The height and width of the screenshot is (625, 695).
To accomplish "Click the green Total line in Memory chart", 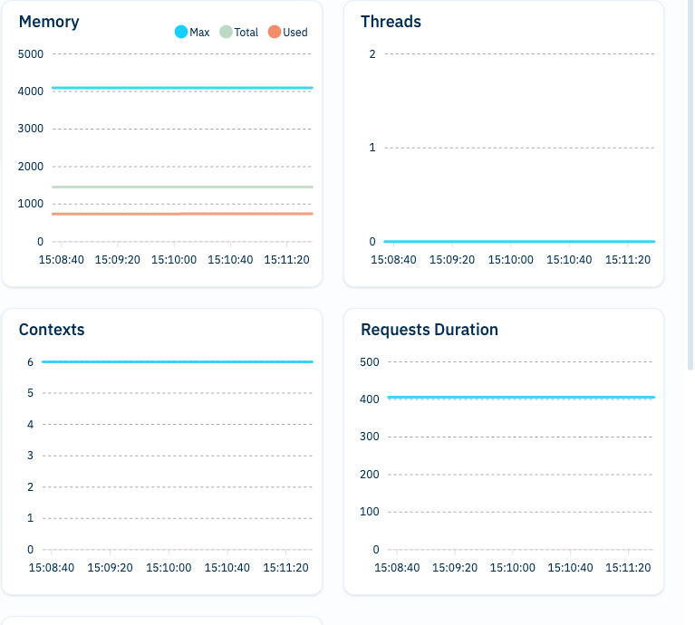I will [x=181, y=187].
